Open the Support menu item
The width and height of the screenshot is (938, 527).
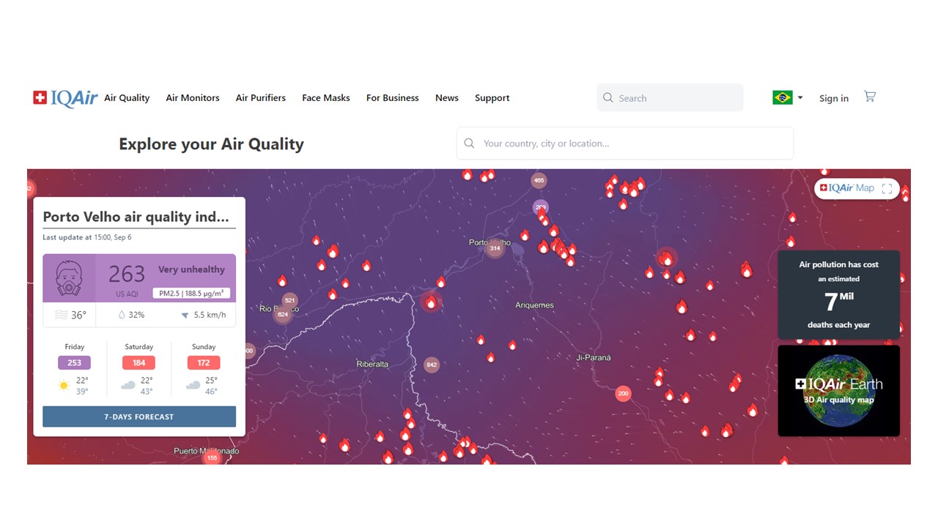pyautogui.click(x=492, y=98)
